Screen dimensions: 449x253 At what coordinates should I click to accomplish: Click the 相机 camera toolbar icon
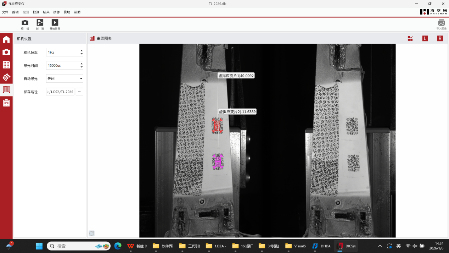coord(25,23)
